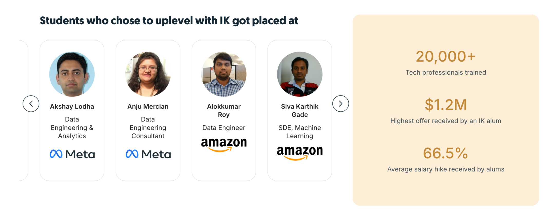Click the name Akshay Lodha
Screen dimensions: 556x216
tap(72, 106)
